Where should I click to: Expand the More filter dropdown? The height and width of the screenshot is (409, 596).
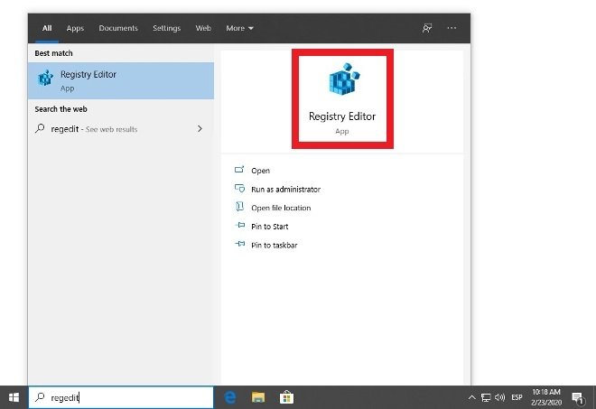pos(239,28)
